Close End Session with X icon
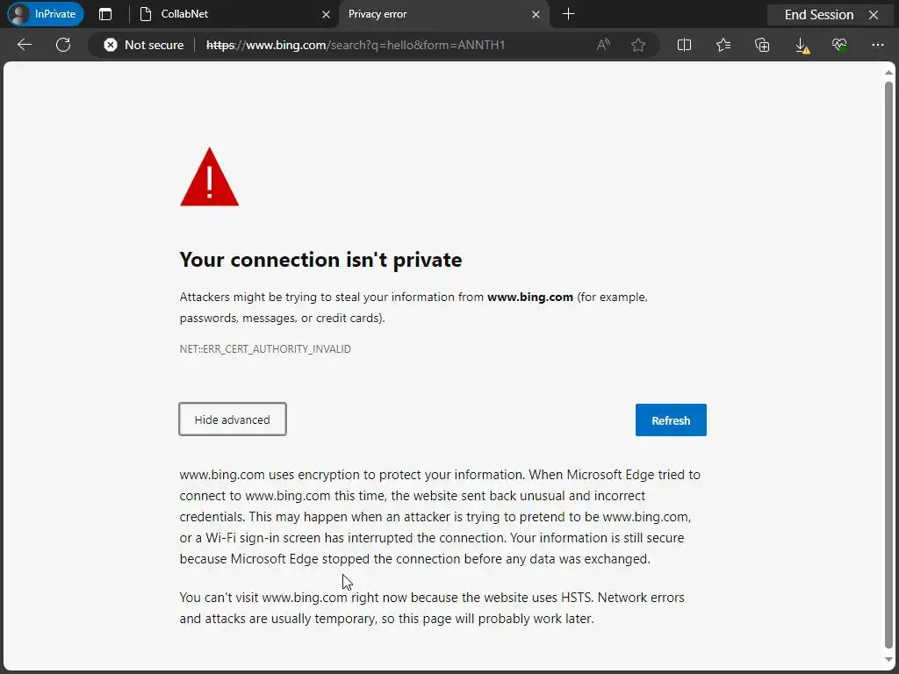Screen dimensions: 899x674 pos(874,15)
